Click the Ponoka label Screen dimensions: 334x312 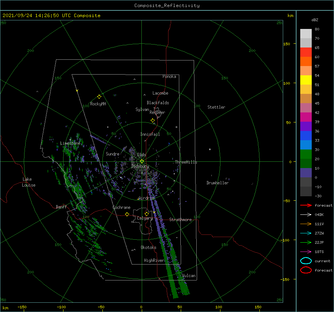[169, 76]
